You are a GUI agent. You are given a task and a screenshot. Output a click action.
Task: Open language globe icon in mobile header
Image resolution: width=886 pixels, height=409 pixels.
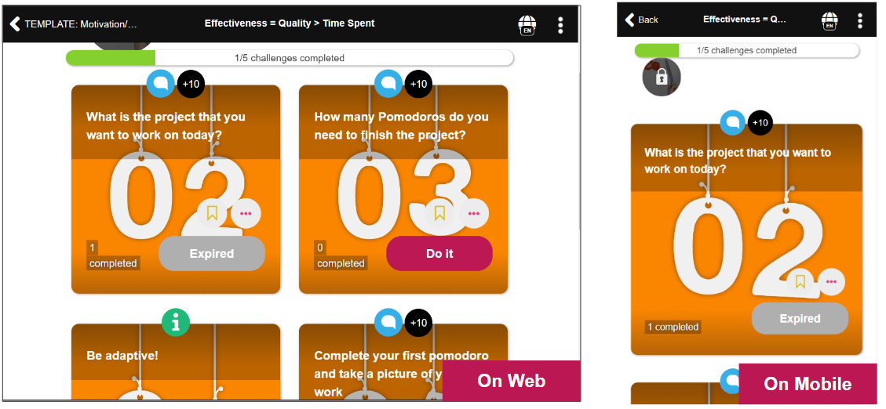(829, 21)
